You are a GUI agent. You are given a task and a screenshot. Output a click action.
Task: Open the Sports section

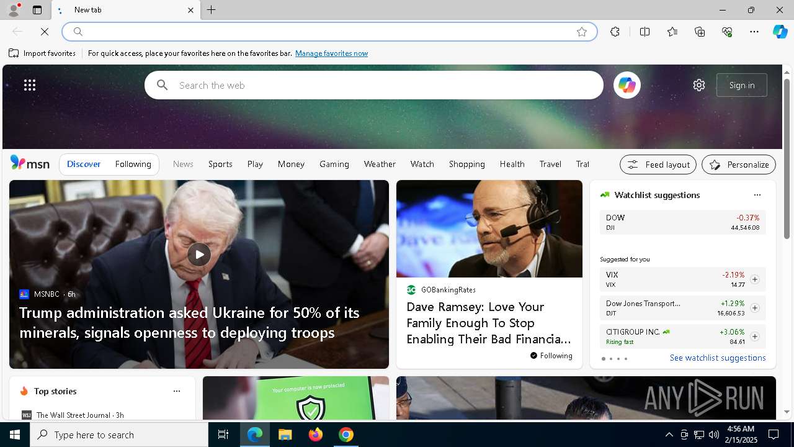tap(220, 164)
